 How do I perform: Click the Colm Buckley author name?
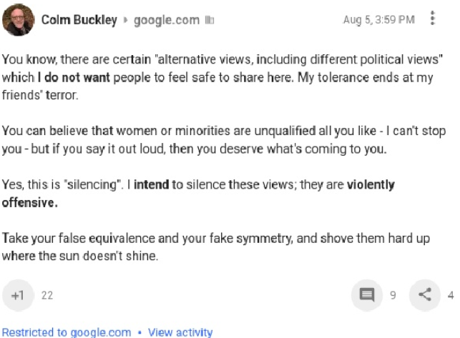click(x=79, y=20)
